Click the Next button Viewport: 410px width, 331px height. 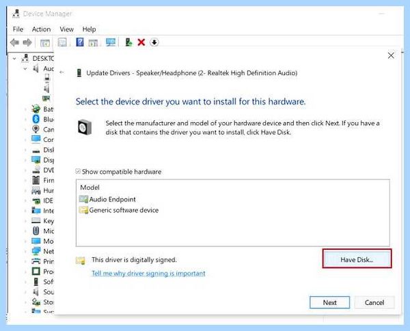pos(329,302)
